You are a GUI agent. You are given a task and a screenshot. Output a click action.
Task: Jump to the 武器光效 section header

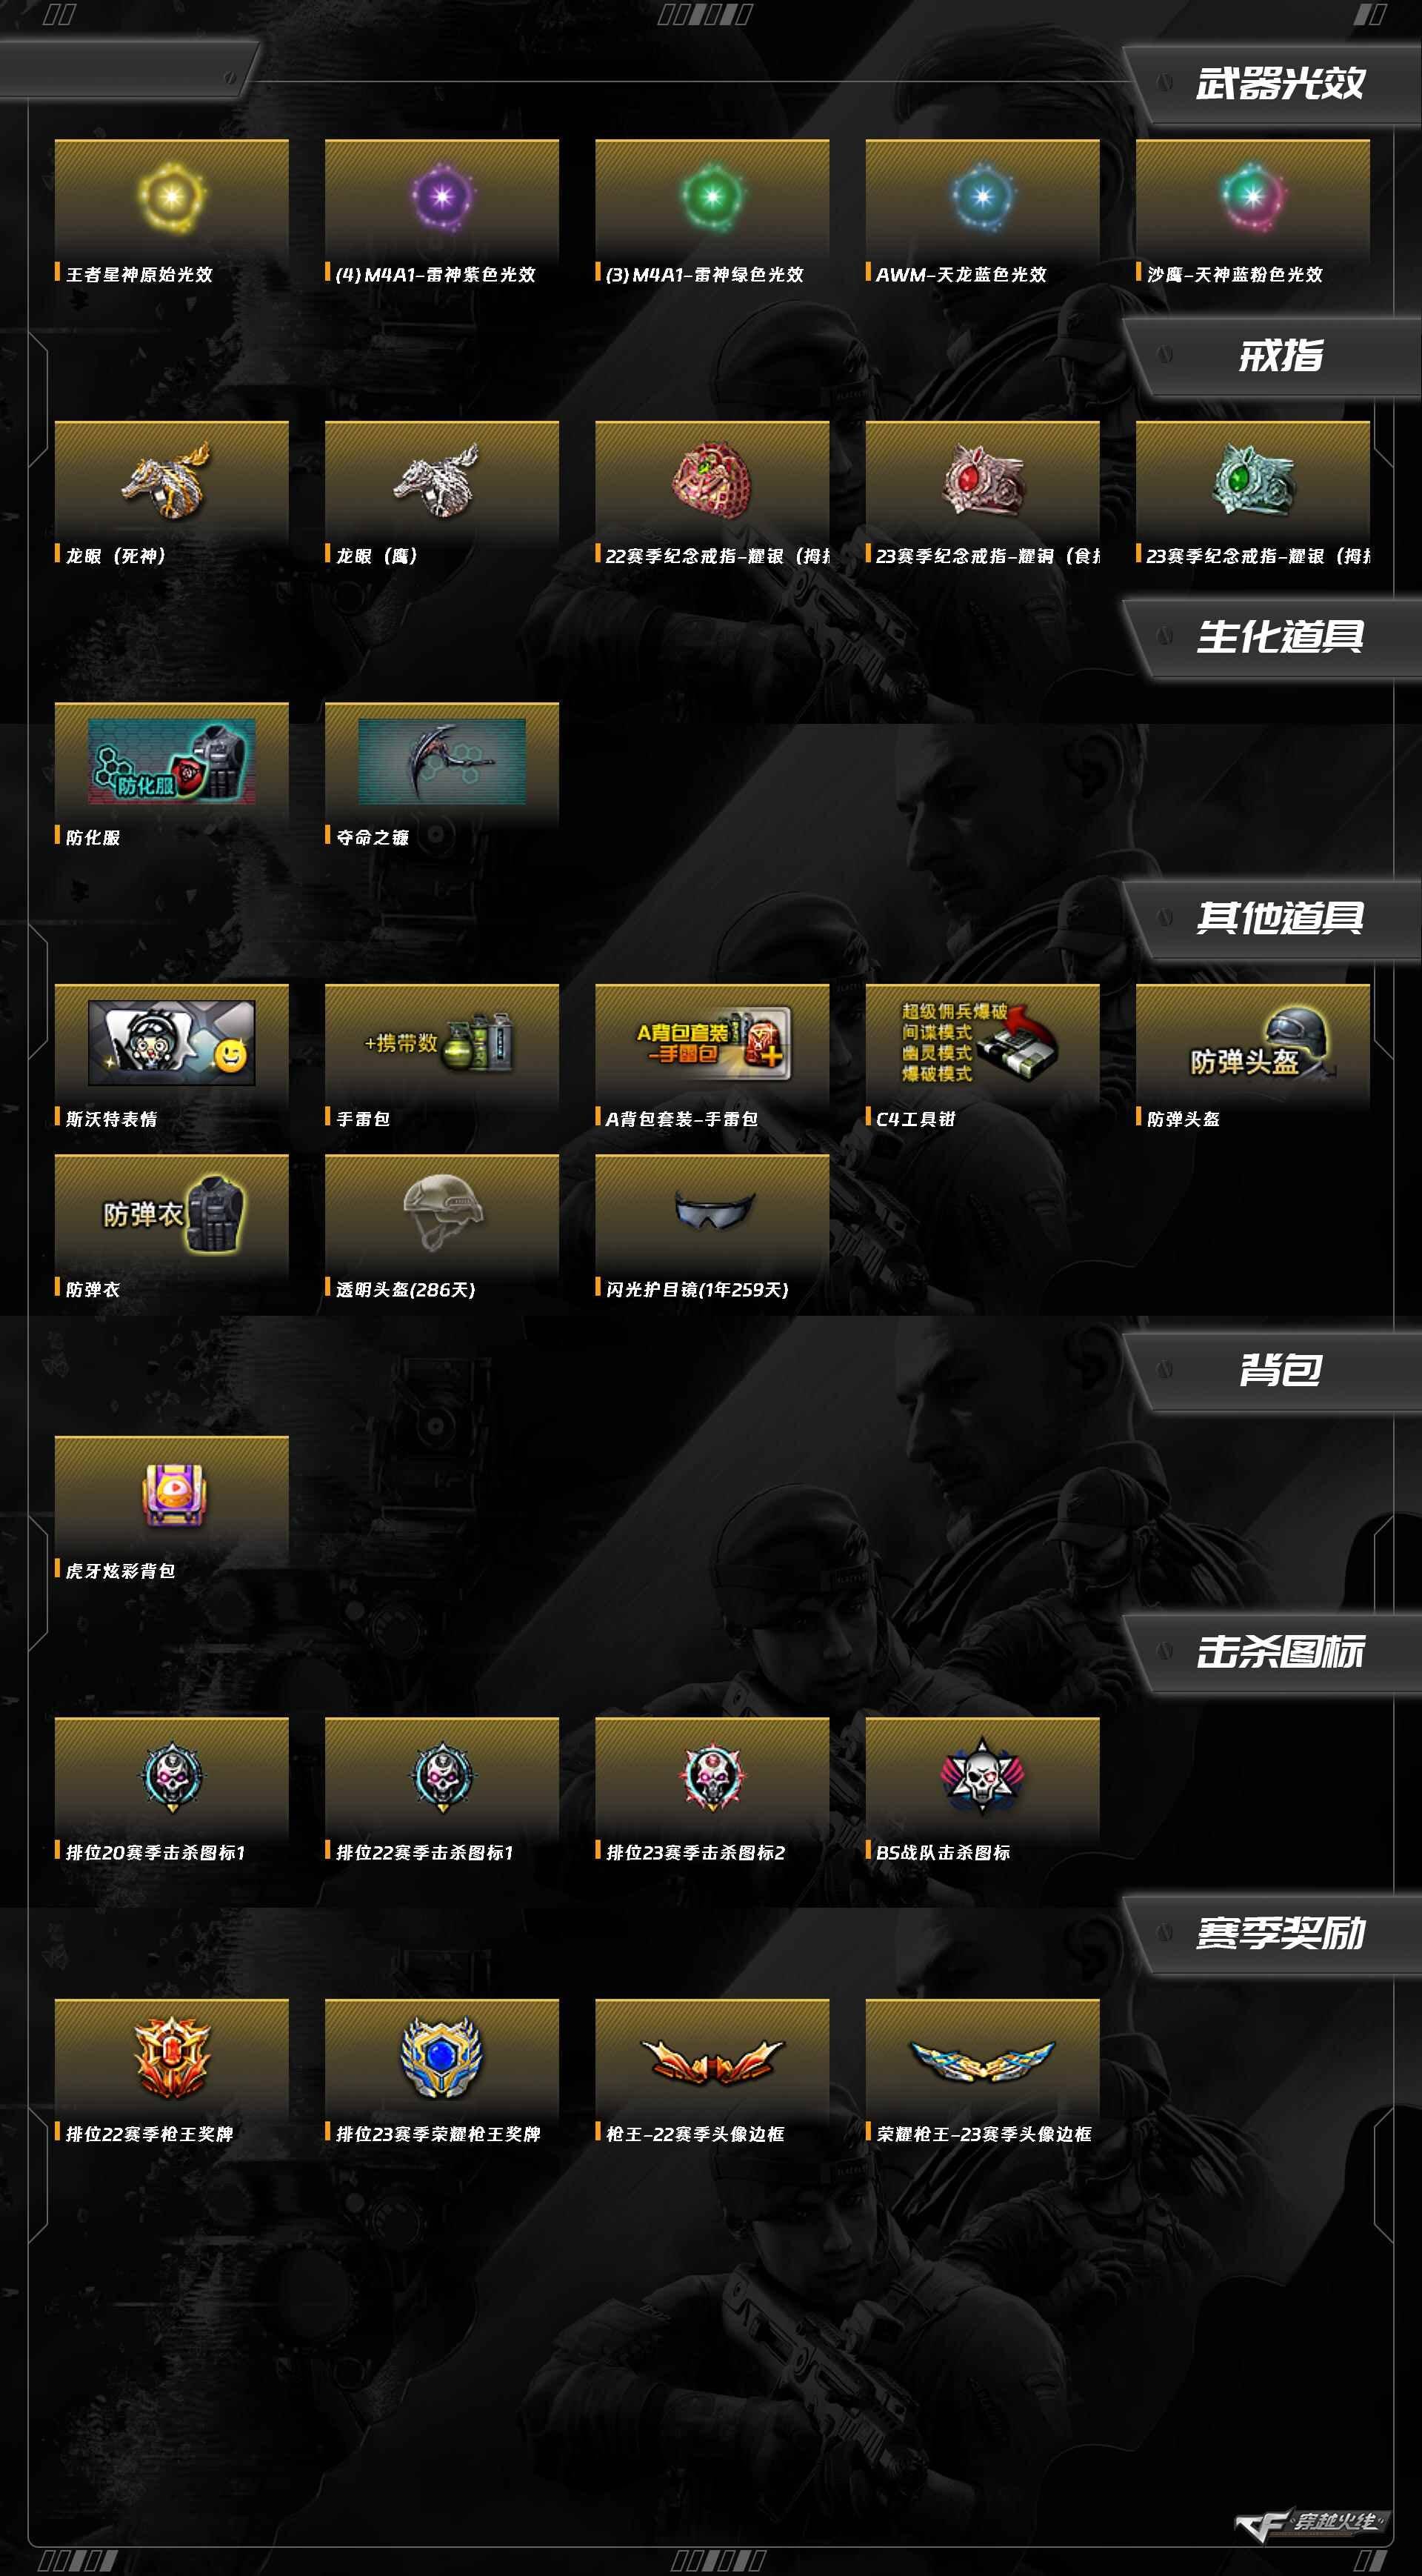point(1280,83)
